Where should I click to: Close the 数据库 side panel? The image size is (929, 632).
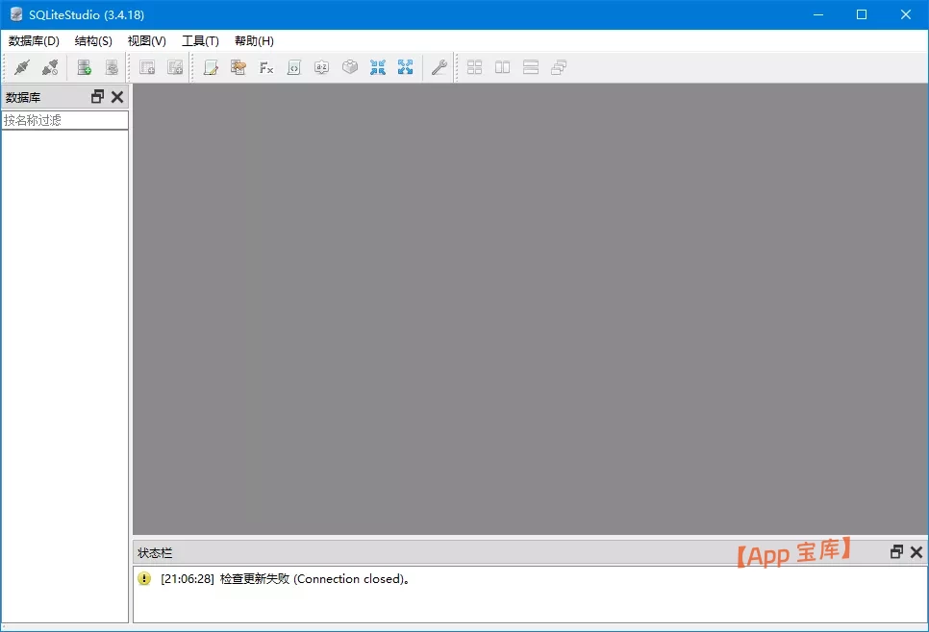click(x=117, y=97)
